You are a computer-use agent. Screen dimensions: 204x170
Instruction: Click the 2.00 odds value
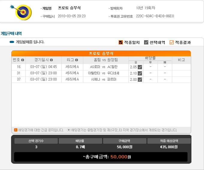coord(133,80)
